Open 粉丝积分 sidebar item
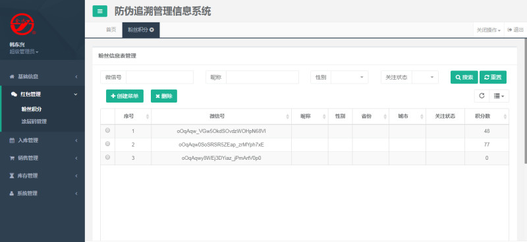The width and height of the screenshot is (527, 242). 32,109
